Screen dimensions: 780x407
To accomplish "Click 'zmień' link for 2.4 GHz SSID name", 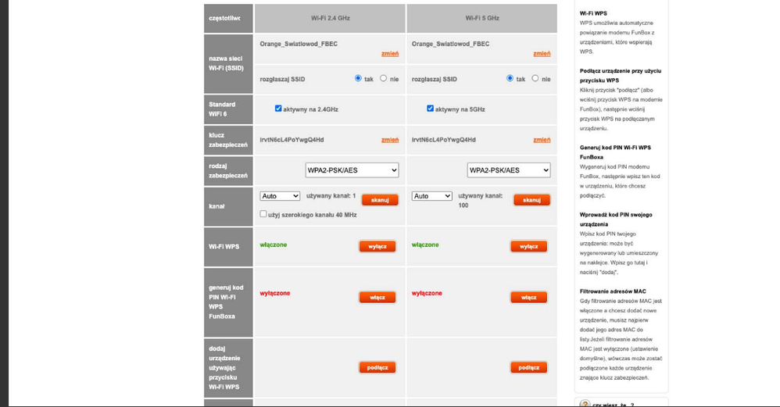I will point(389,54).
